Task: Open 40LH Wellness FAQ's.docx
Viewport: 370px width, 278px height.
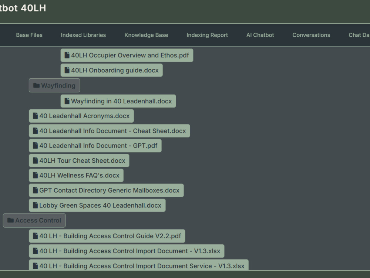Action: click(76, 175)
